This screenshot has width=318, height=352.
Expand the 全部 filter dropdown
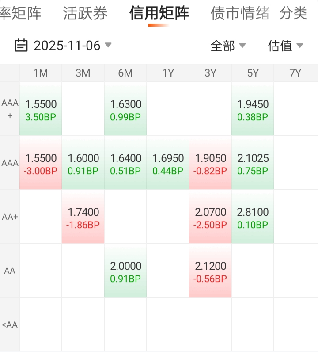[x=228, y=46]
